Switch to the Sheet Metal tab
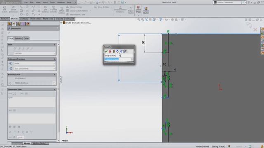Image resolution: width=264 pixels, height=148 pixels. coord(35,19)
